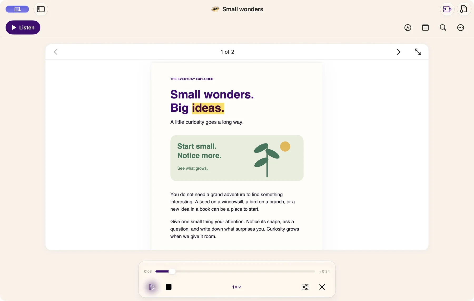Open search with the magnifier icon
The image size is (474, 301).
pos(443,28)
